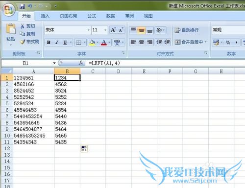Expand font color dropdown arrow
Viewport: 245px width, 188px height.
[x=109, y=43]
